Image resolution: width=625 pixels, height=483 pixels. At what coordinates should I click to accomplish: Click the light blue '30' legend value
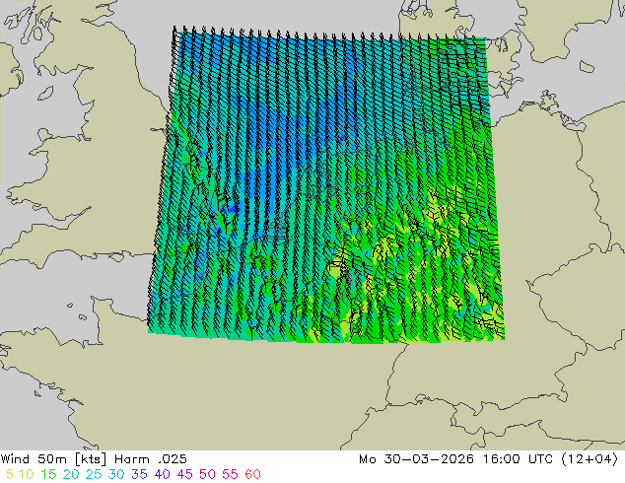[x=116, y=474]
